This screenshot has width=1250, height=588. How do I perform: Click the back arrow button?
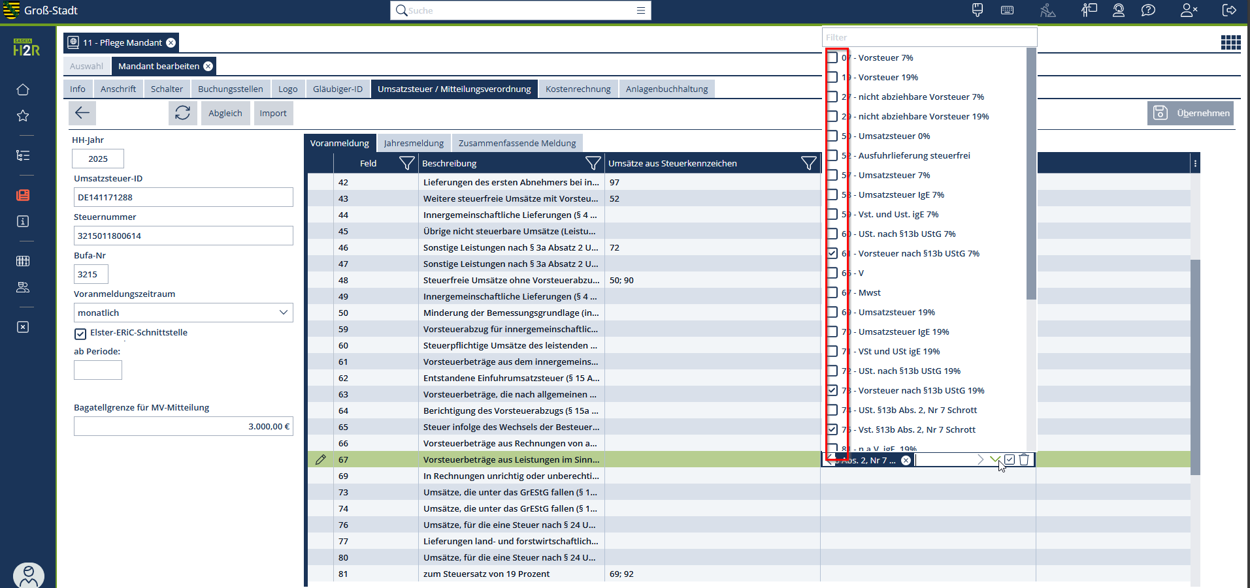tap(82, 113)
